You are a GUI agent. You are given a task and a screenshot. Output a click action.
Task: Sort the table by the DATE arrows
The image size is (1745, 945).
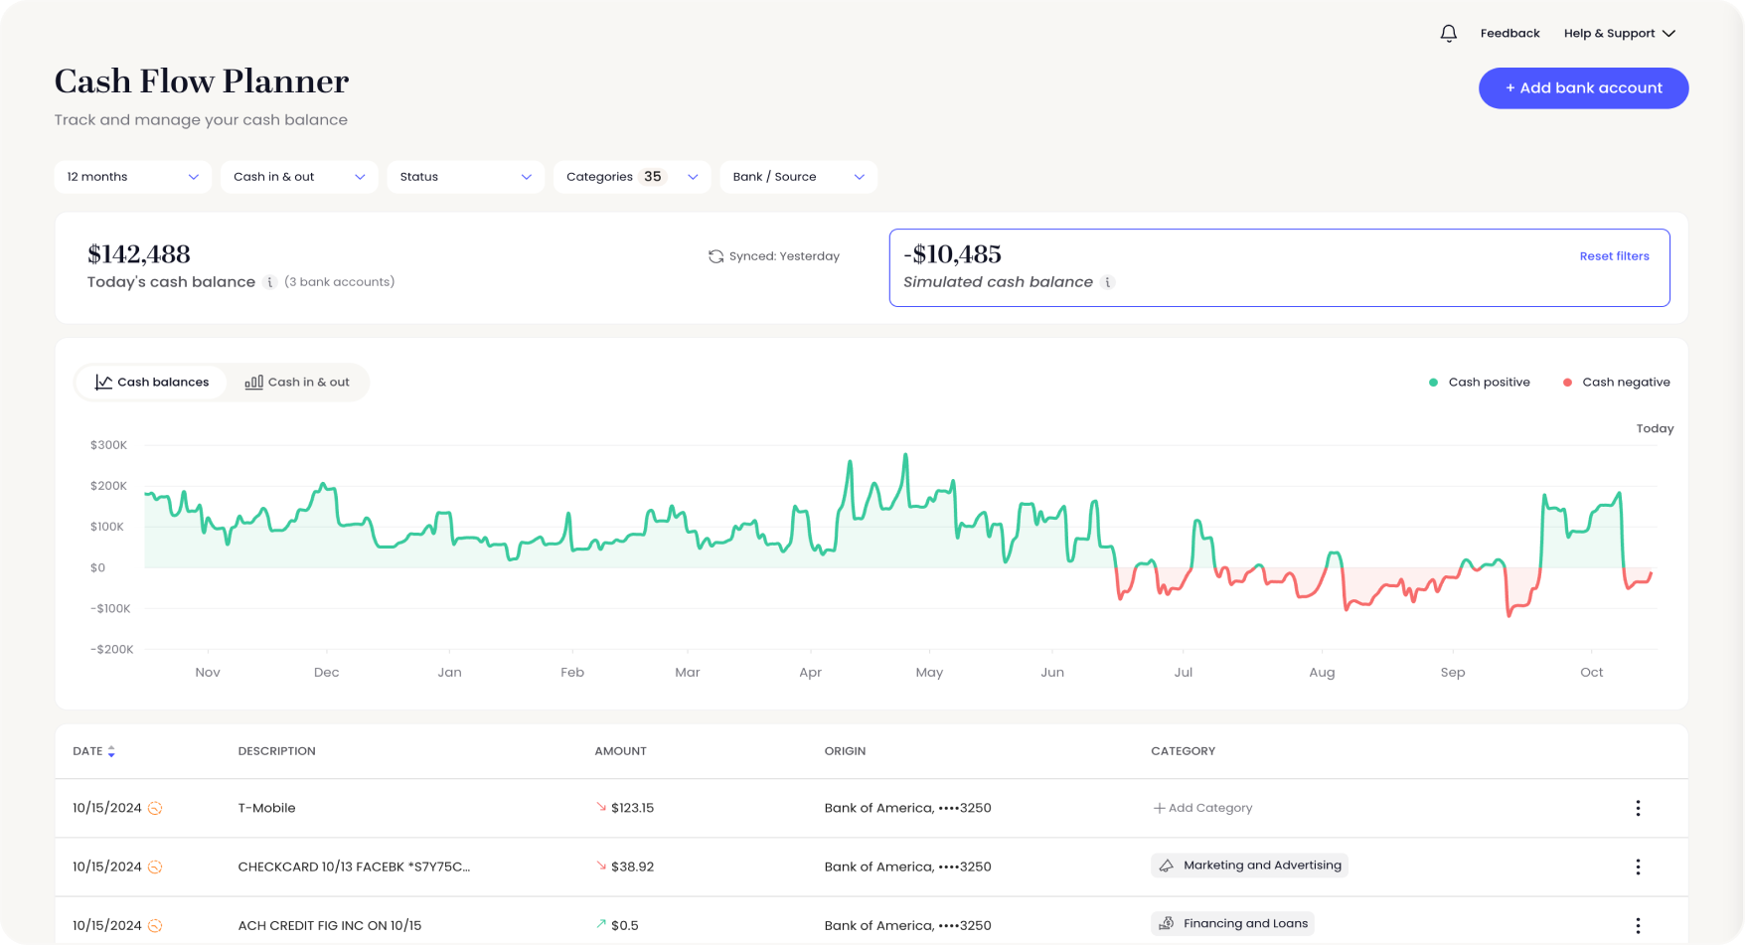111,751
